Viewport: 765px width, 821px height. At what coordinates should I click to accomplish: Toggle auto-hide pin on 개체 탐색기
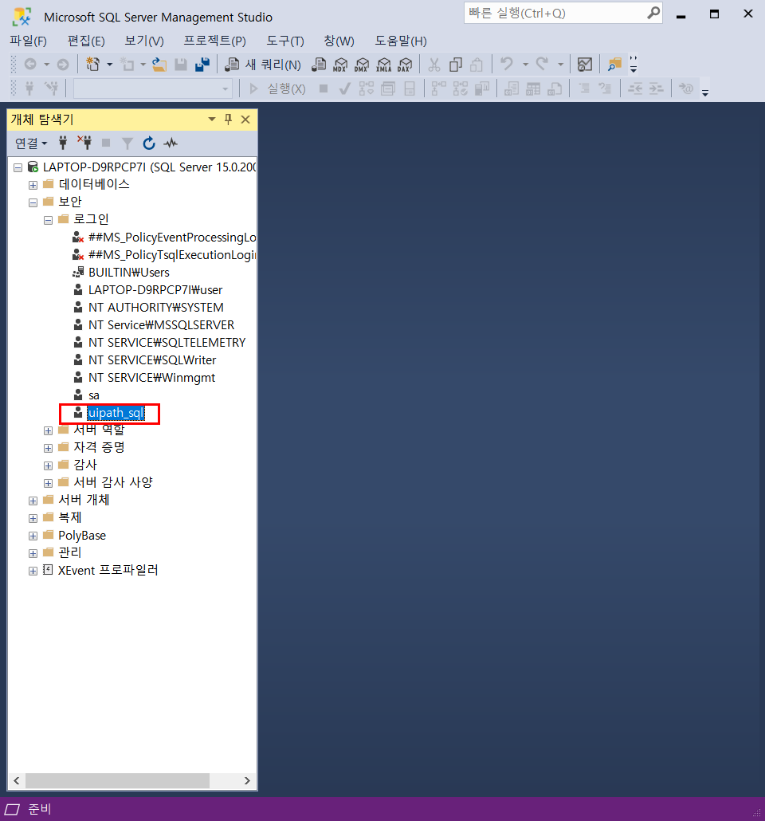click(228, 120)
